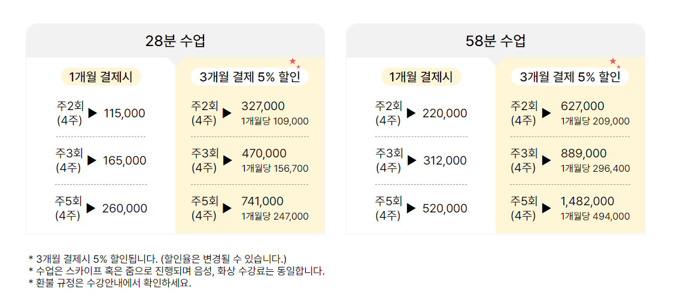This screenshot has width=674, height=298.
Task: Click the 58분 수업 header
Action: point(495,41)
